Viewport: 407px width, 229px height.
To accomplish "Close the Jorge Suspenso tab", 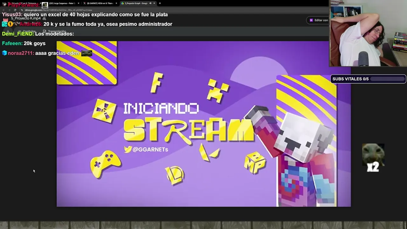I will click(79, 3).
